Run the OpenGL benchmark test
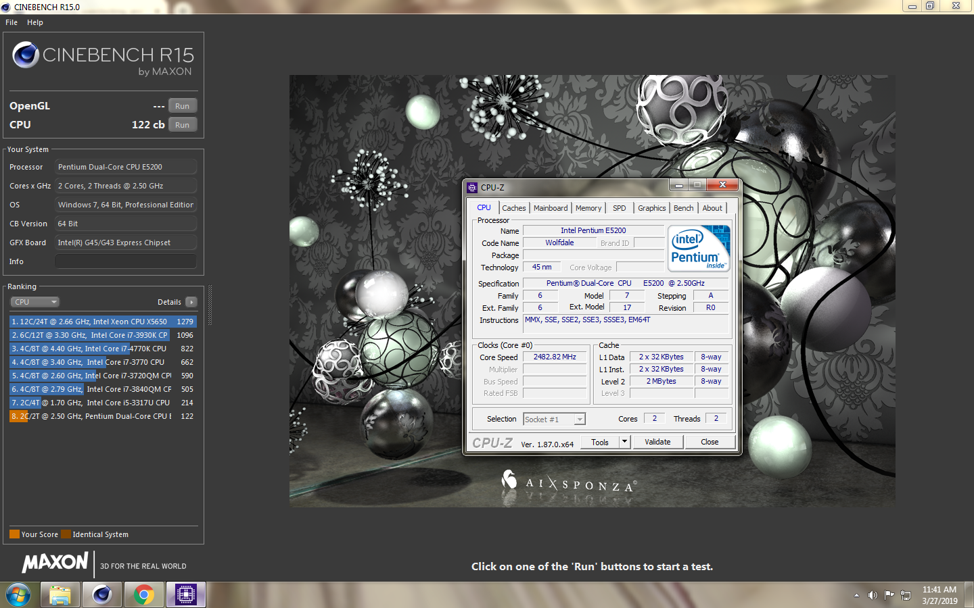The width and height of the screenshot is (974, 608). pyautogui.click(x=183, y=106)
